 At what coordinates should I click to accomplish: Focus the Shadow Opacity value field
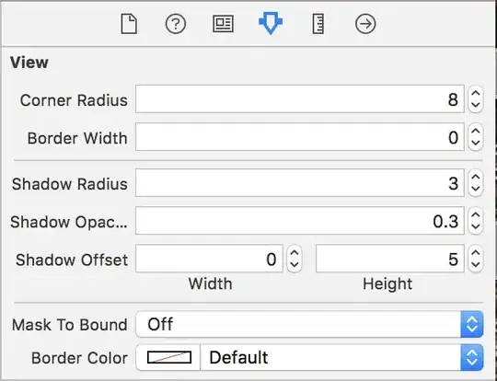pyautogui.click(x=300, y=221)
